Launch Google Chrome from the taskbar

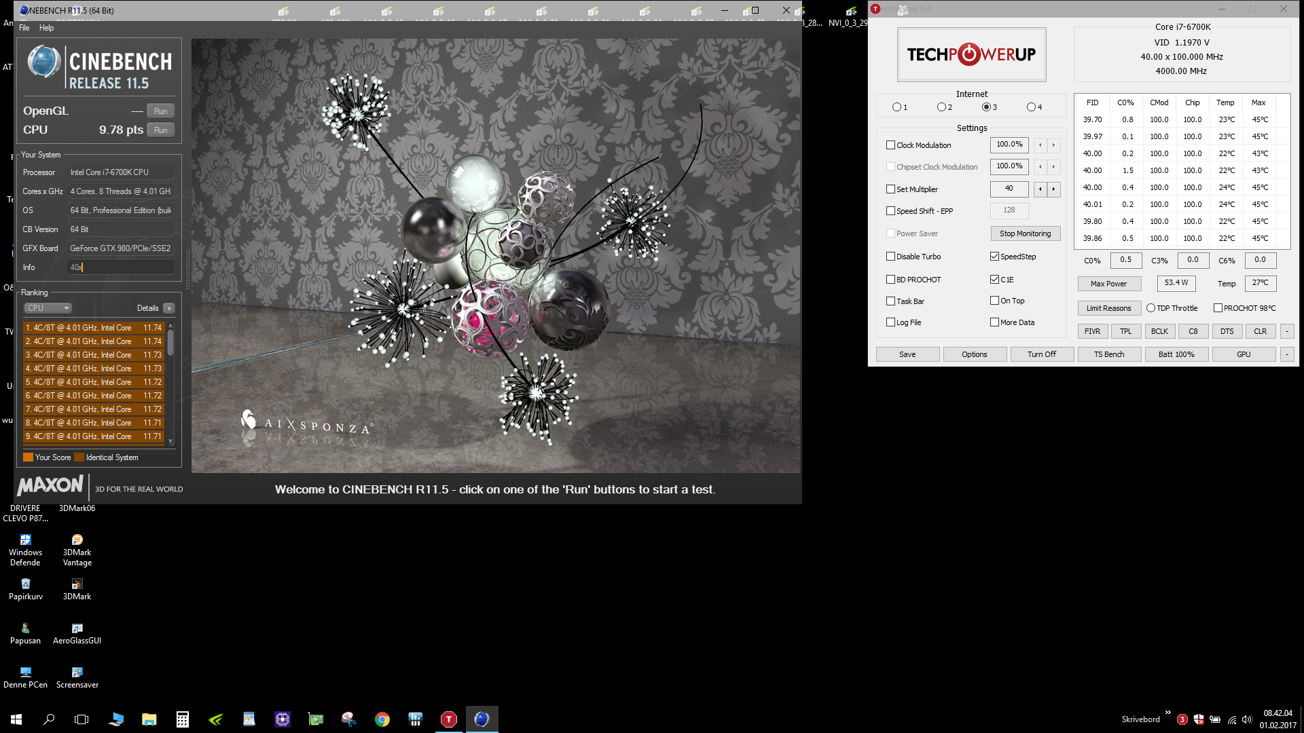coord(382,719)
